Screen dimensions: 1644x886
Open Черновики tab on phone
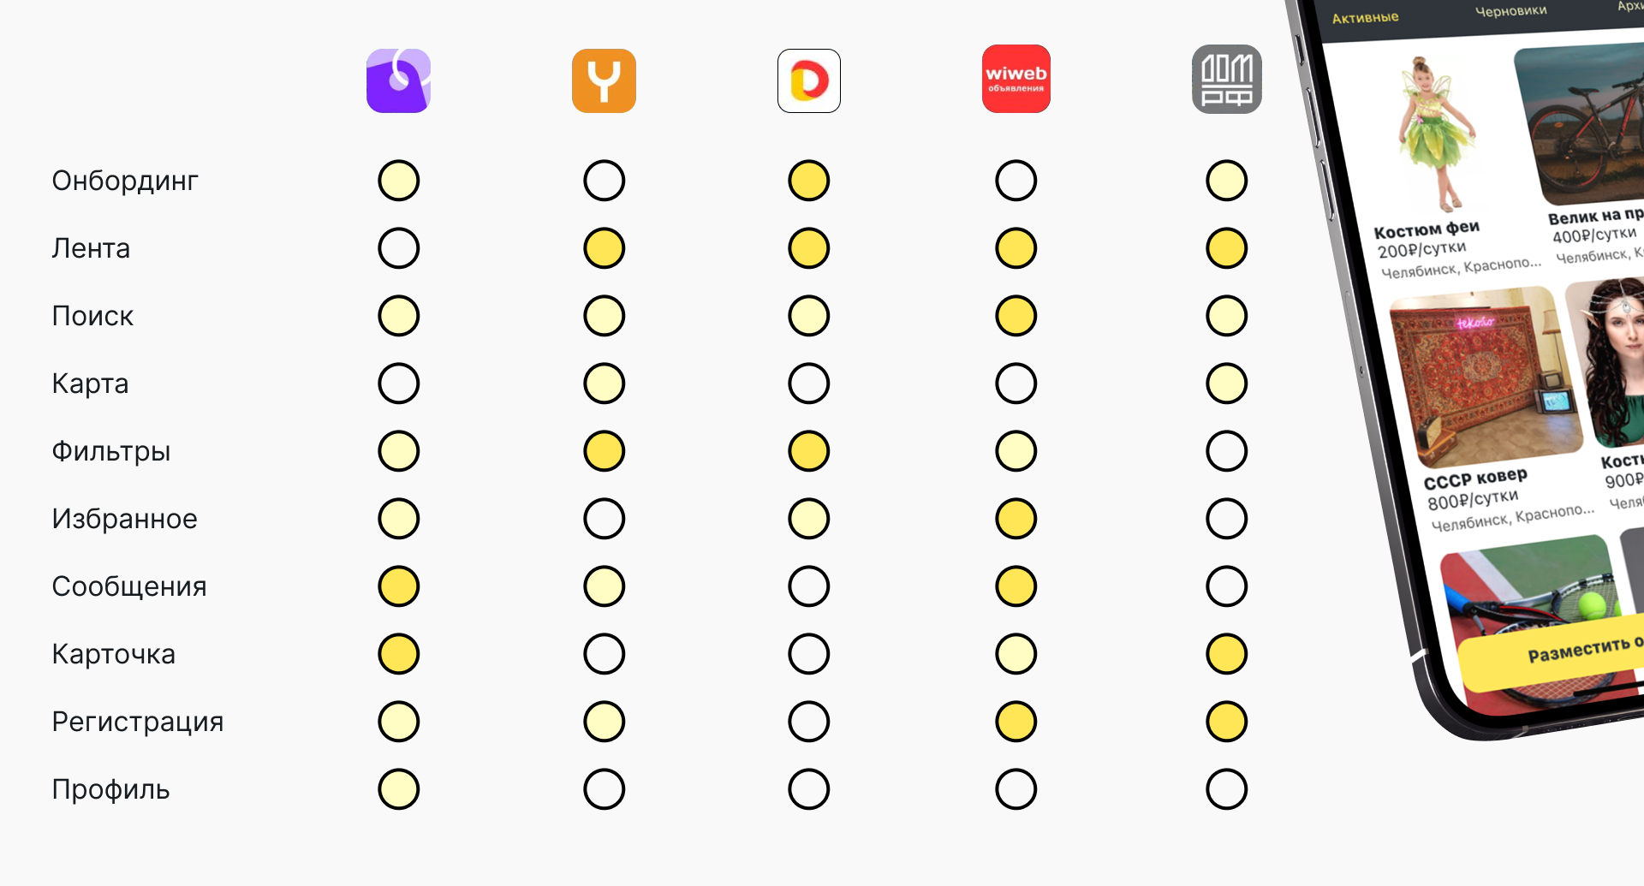[1510, 11]
